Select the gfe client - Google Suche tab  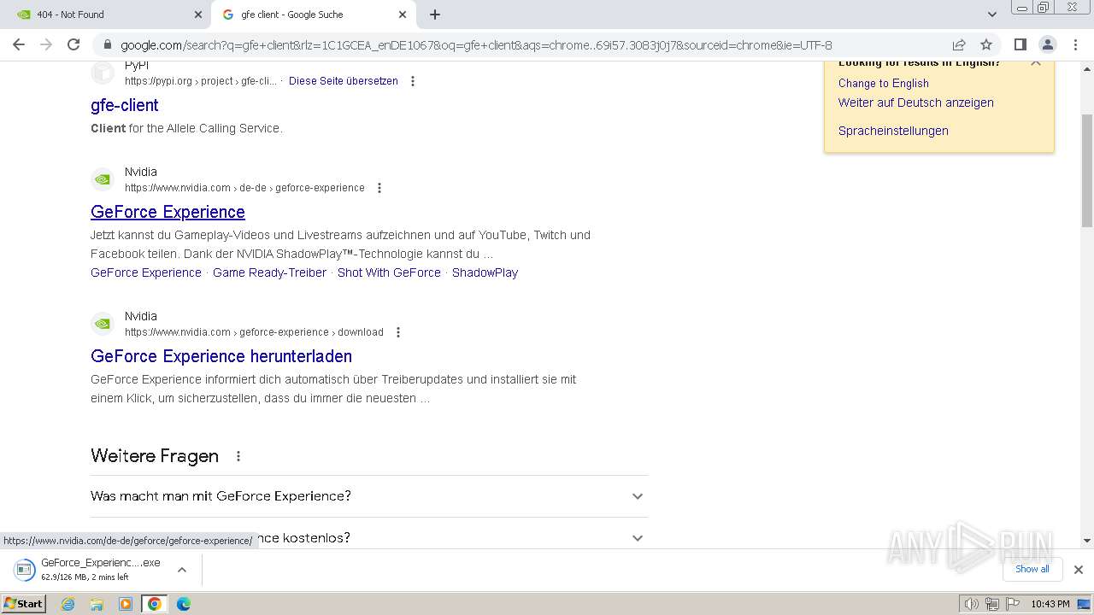tap(315, 15)
